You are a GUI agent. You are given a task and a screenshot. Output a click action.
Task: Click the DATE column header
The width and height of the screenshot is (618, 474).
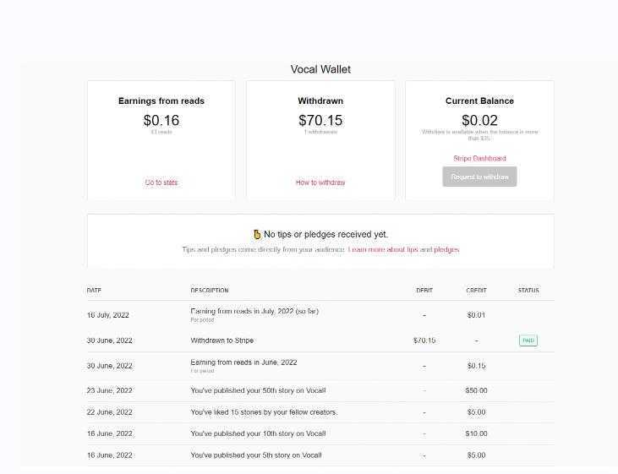pyautogui.click(x=94, y=291)
